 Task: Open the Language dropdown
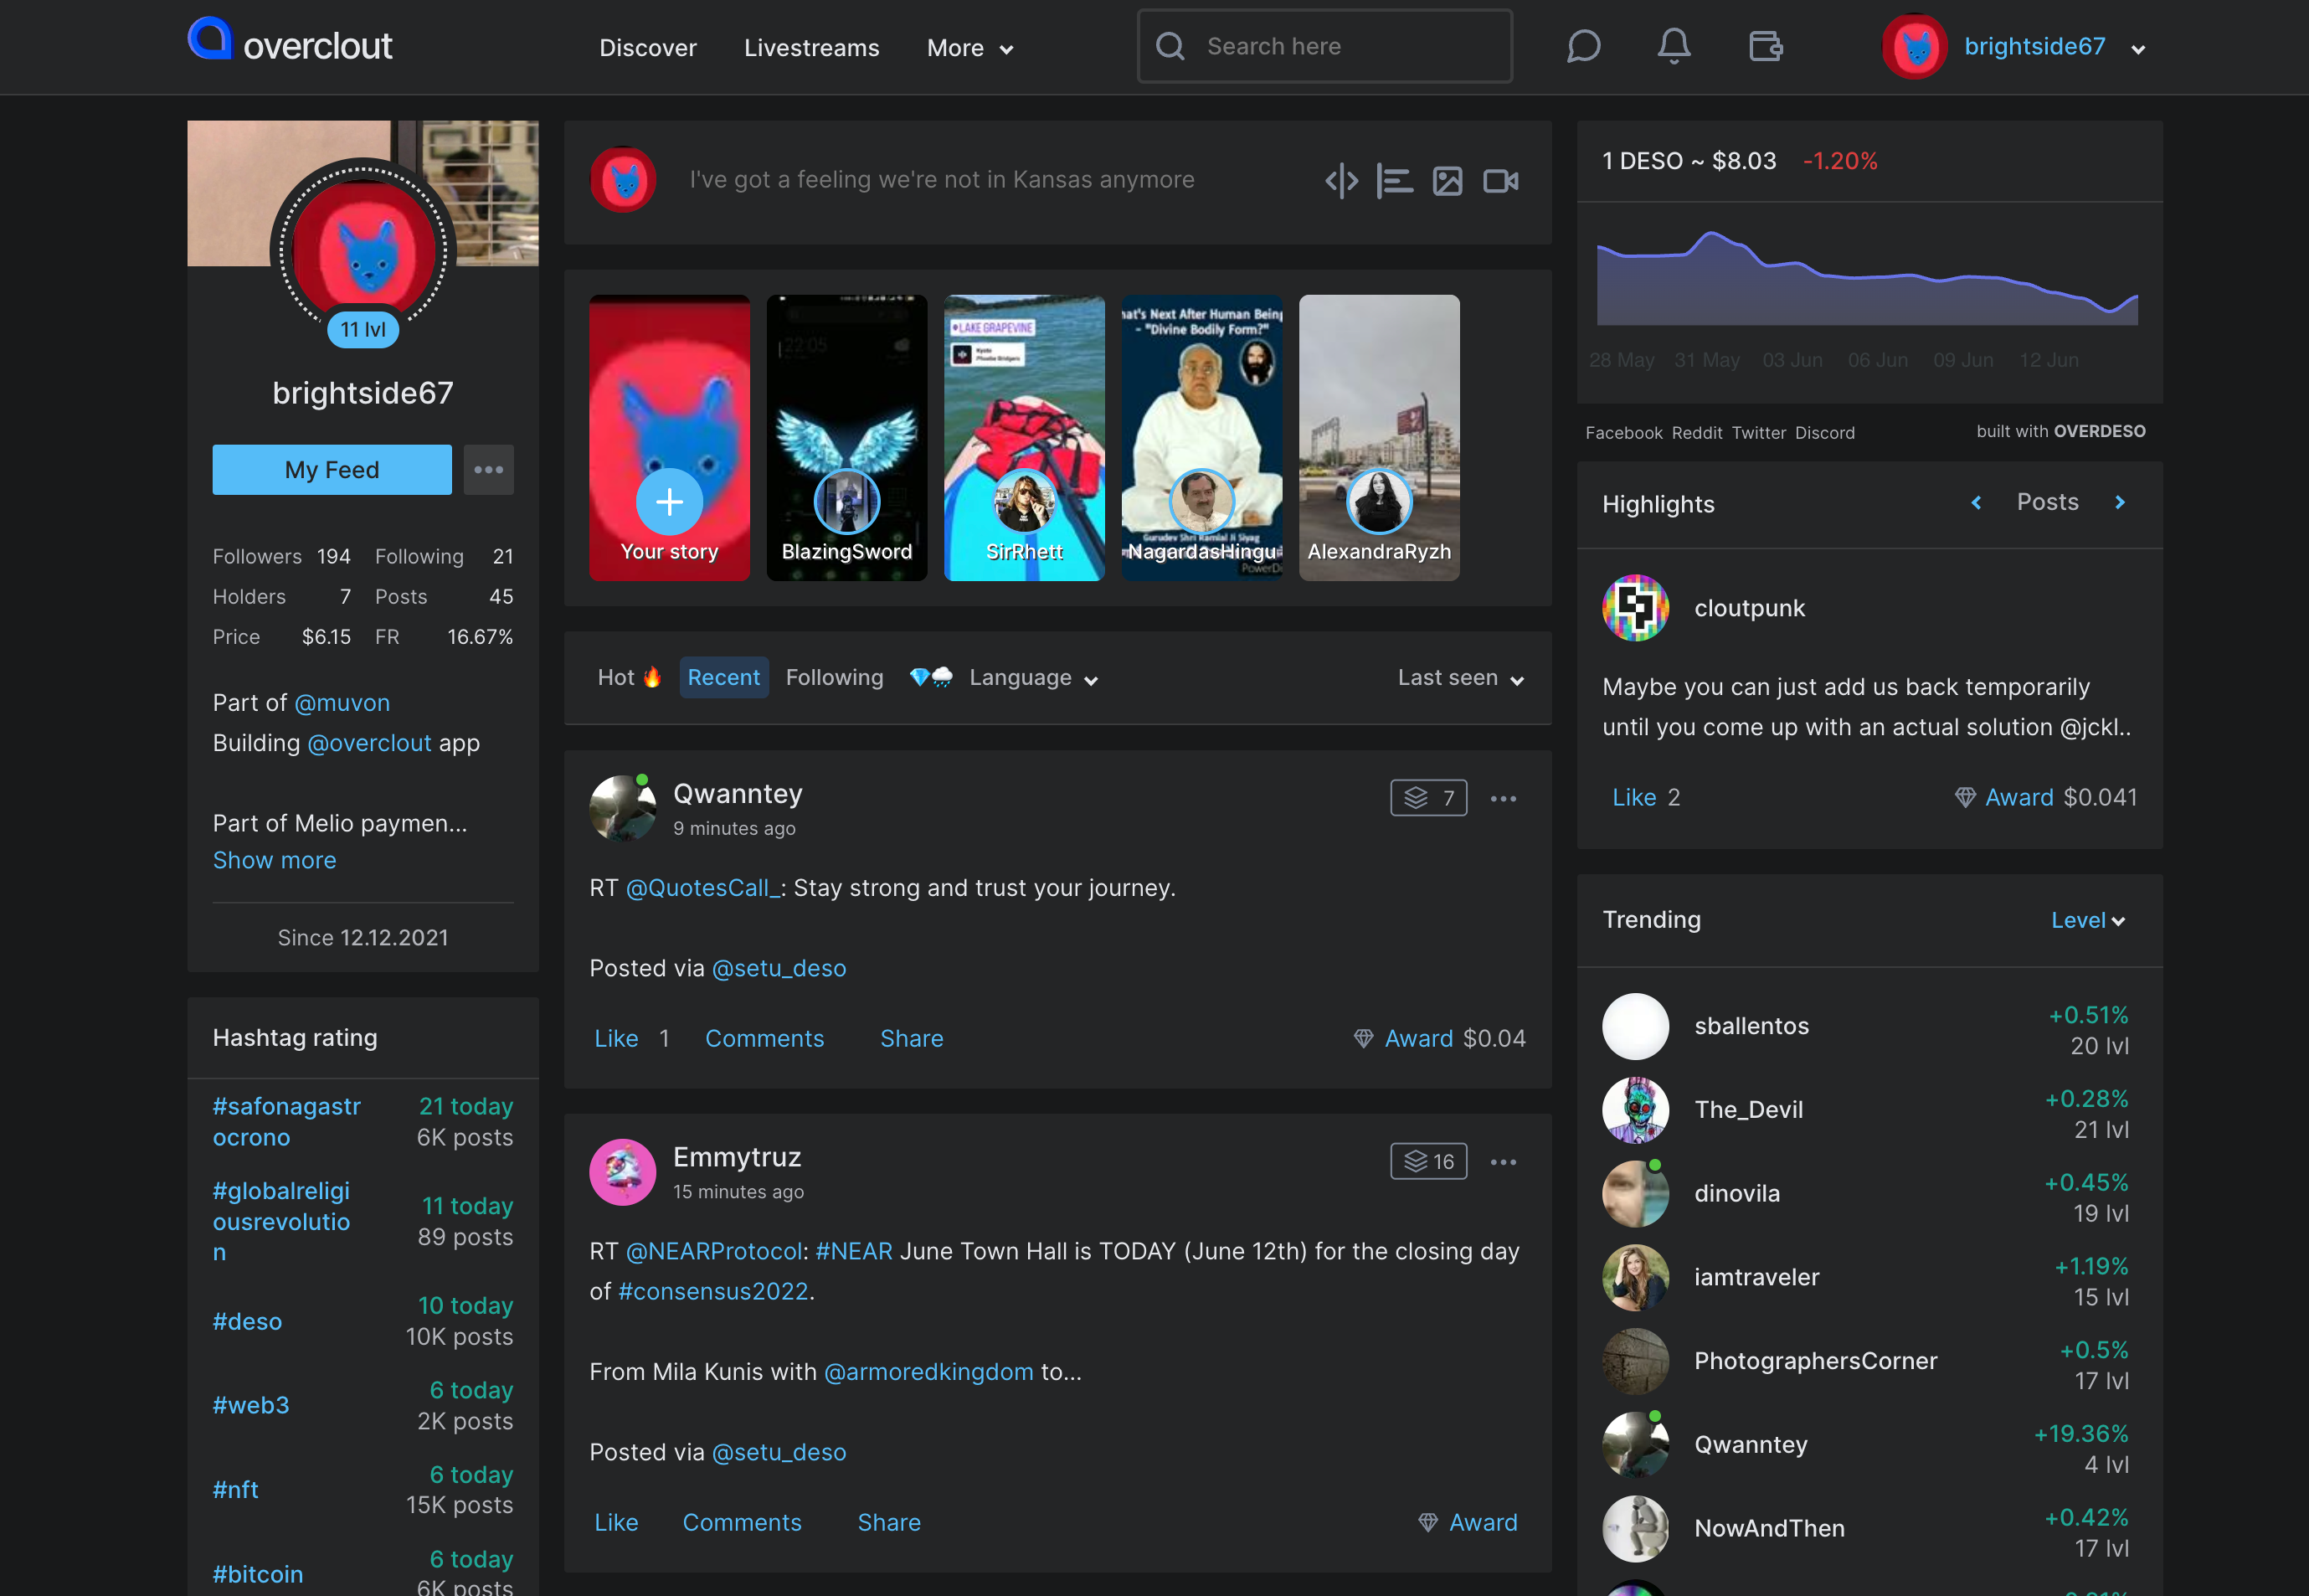pos(1034,678)
